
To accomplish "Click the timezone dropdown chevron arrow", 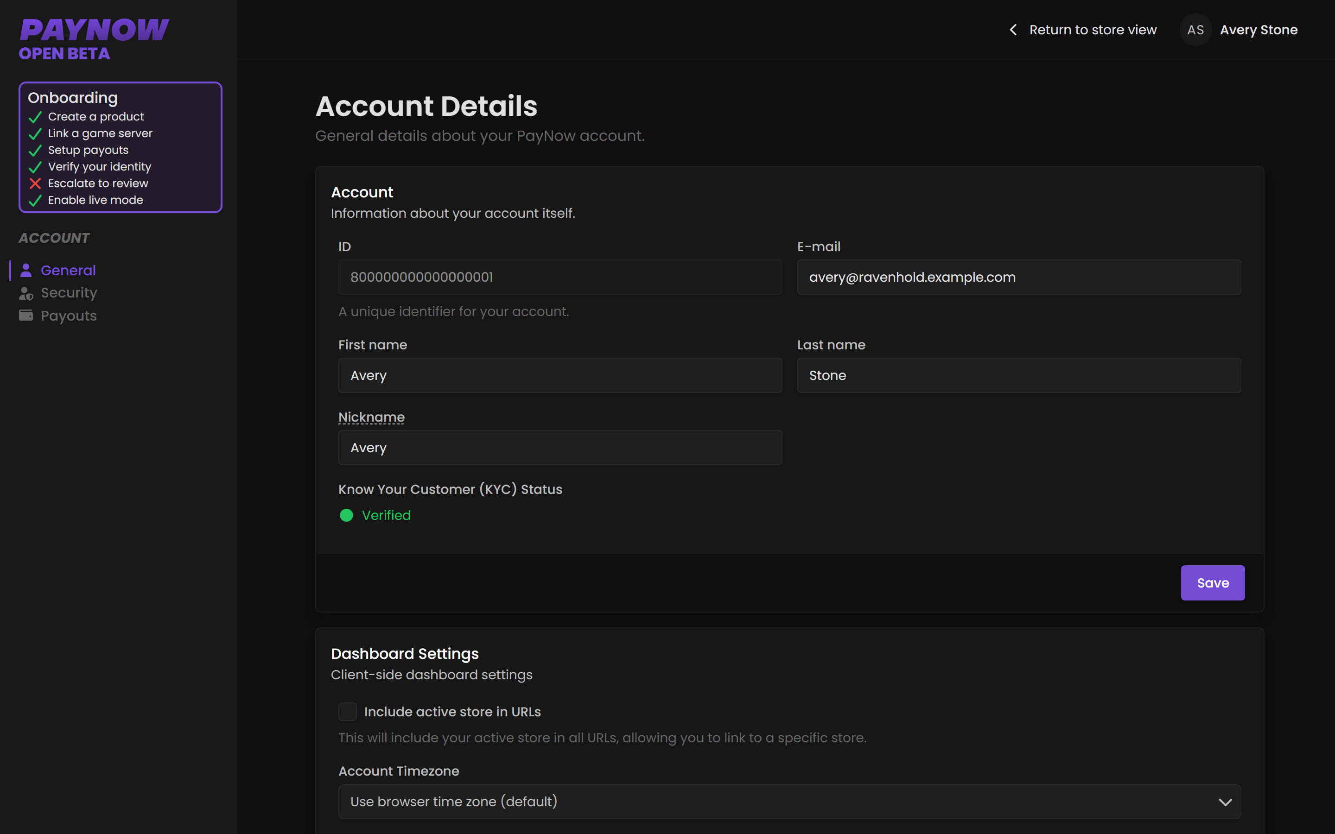I will pos(1225,802).
